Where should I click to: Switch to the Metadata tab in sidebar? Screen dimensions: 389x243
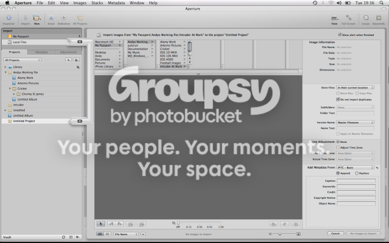click(x=41, y=52)
